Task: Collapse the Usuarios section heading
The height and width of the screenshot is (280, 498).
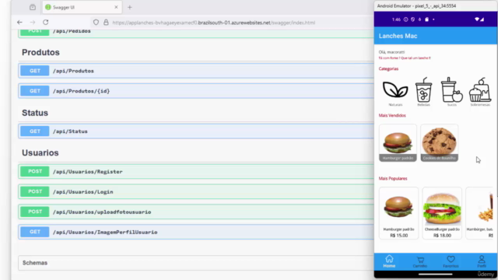Action: point(40,153)
